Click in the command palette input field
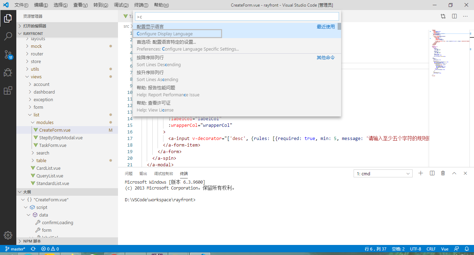This screenshot has width=474, height=255. 237,17
